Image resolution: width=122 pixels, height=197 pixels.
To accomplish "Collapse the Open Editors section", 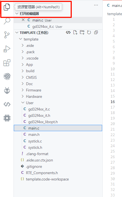I will [17, 14].
